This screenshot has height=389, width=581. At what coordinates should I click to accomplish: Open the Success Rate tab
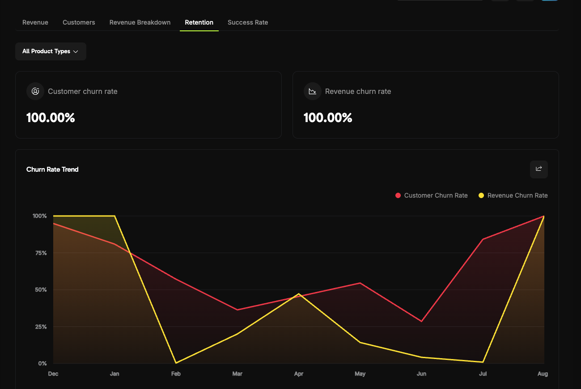click(248, 22)
